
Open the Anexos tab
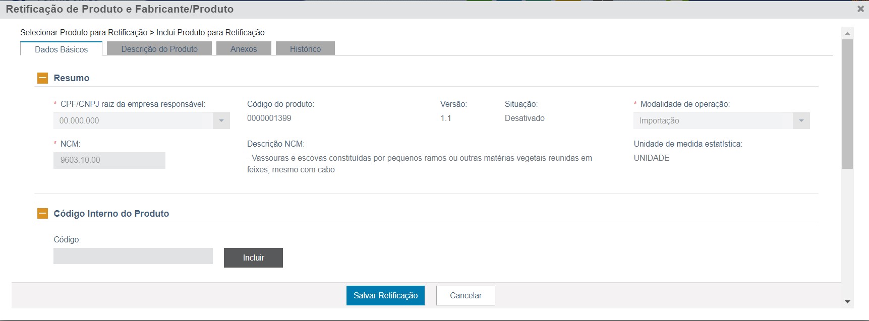coord(244,48)
